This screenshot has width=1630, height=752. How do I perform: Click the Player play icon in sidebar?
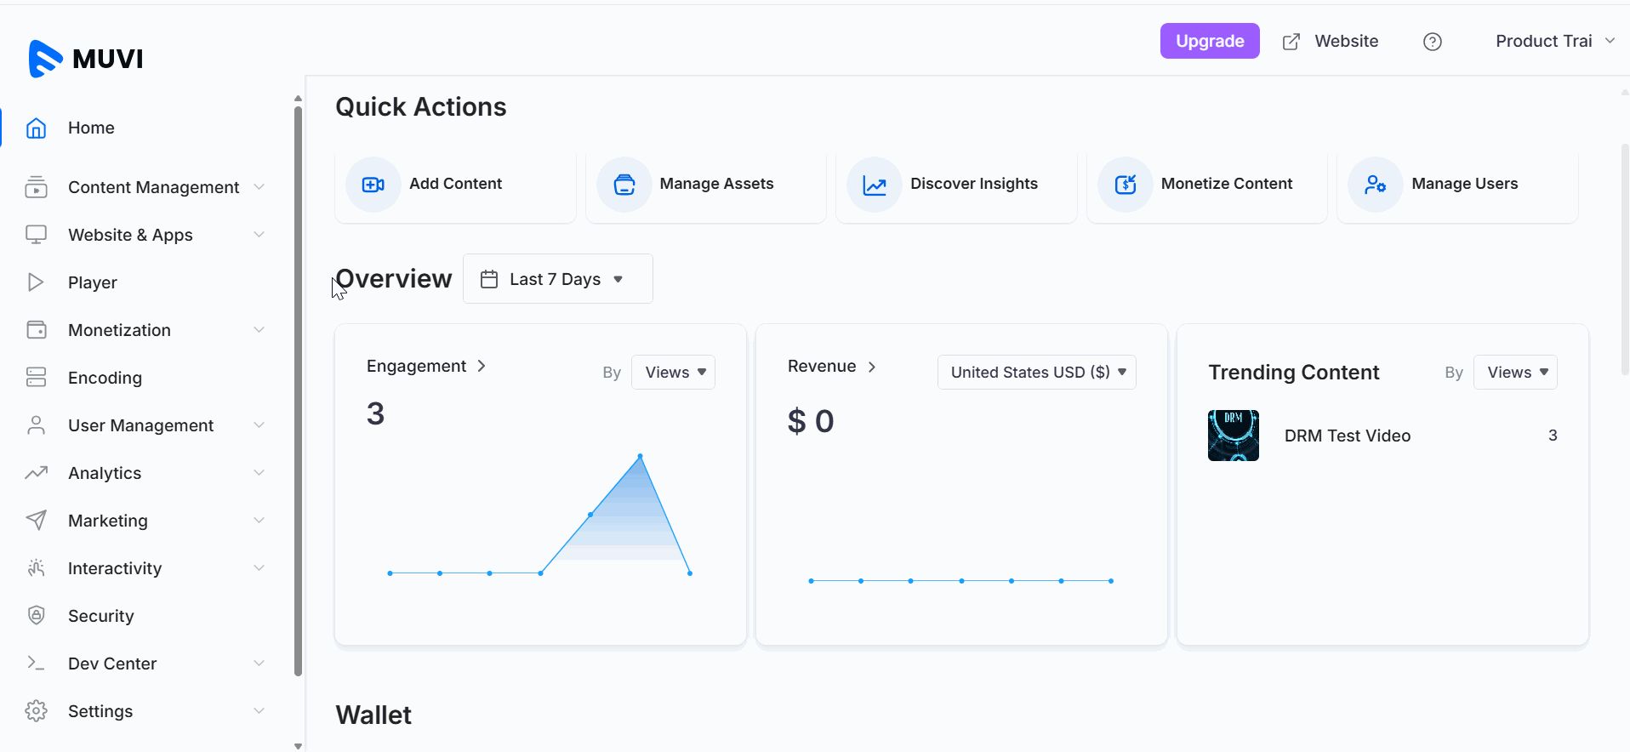click(36, 282)
